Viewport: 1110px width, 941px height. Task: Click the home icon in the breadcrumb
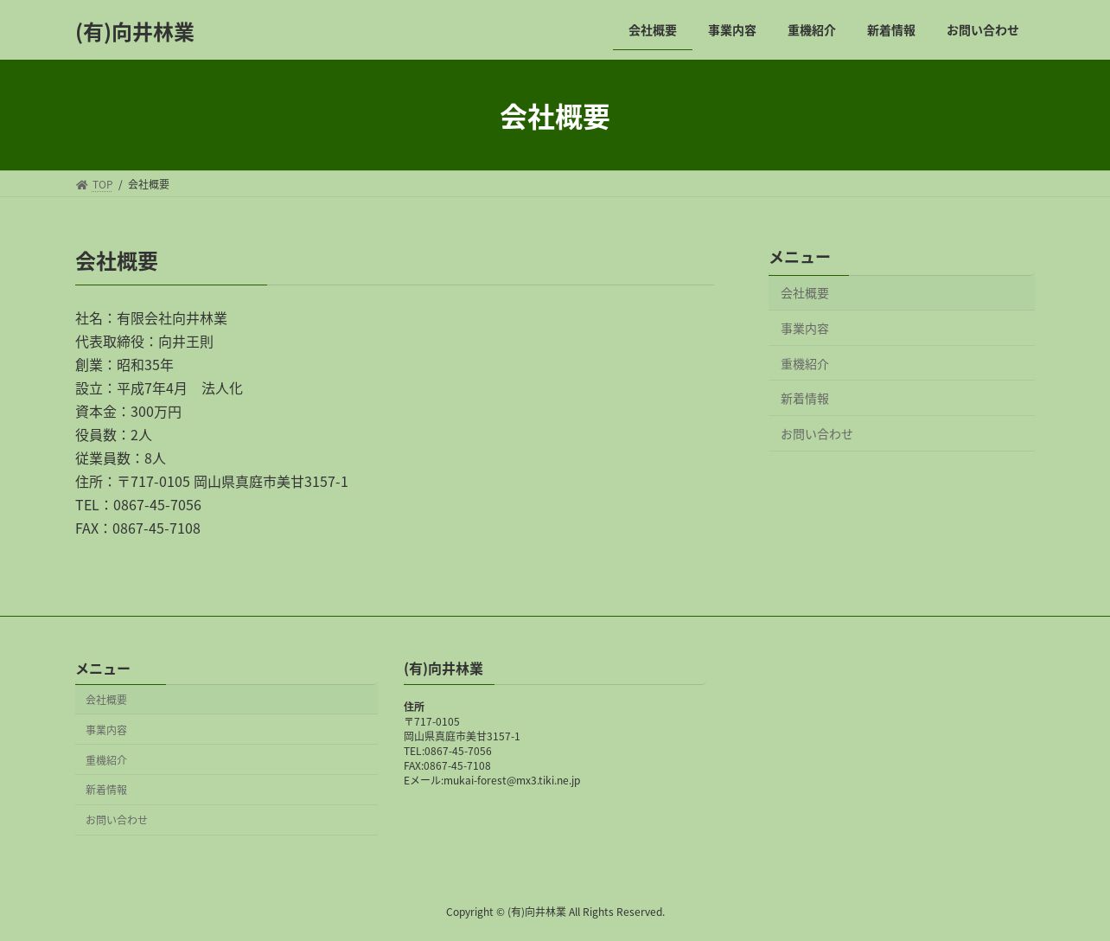[x=81, y=184]
